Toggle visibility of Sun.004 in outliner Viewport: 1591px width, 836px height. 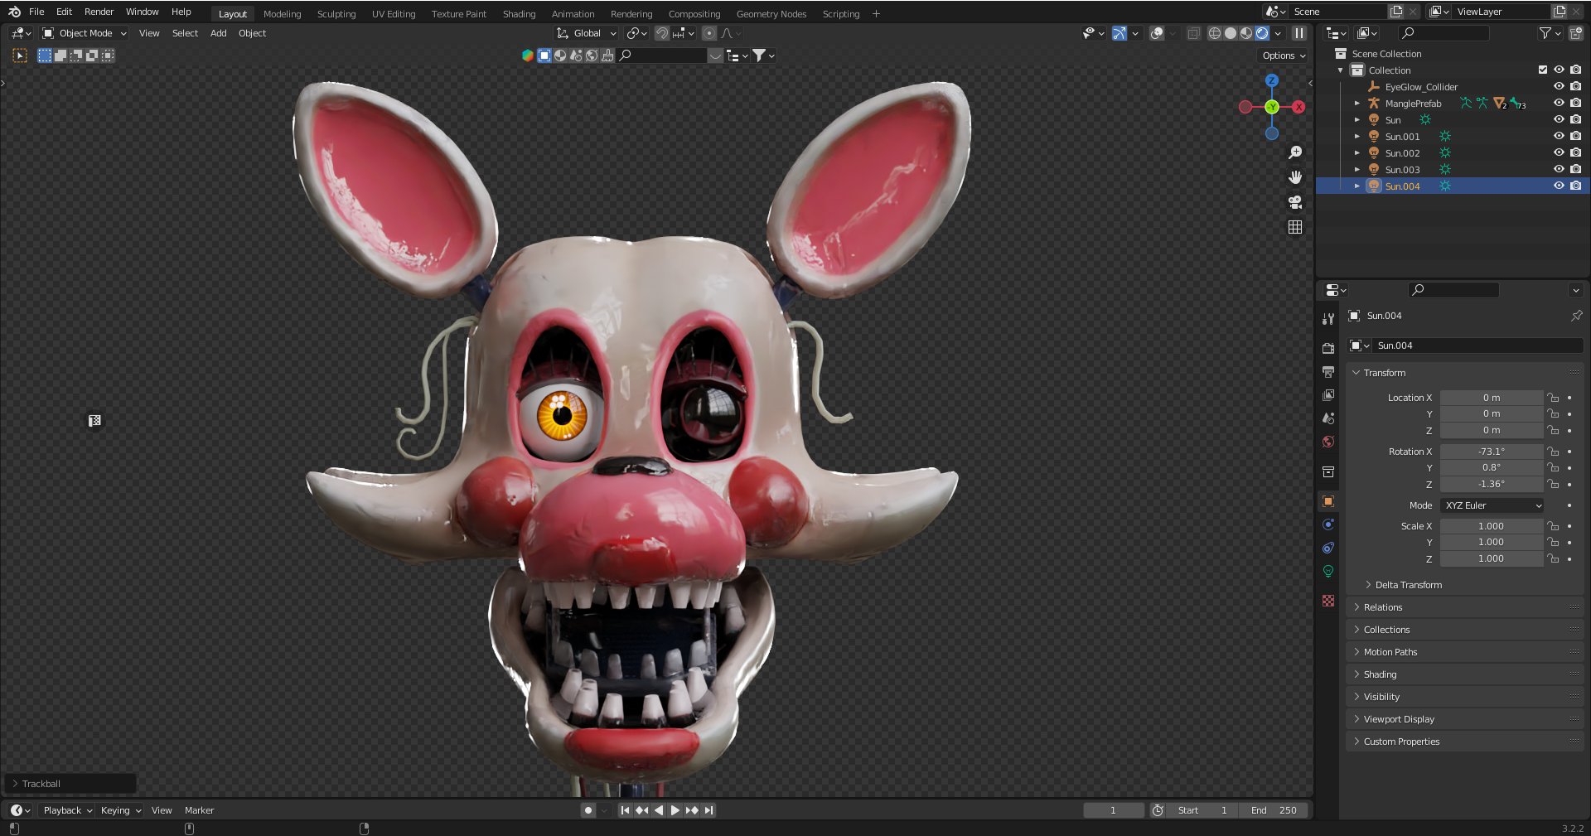pyautogui.click(x=1559, y=186)
